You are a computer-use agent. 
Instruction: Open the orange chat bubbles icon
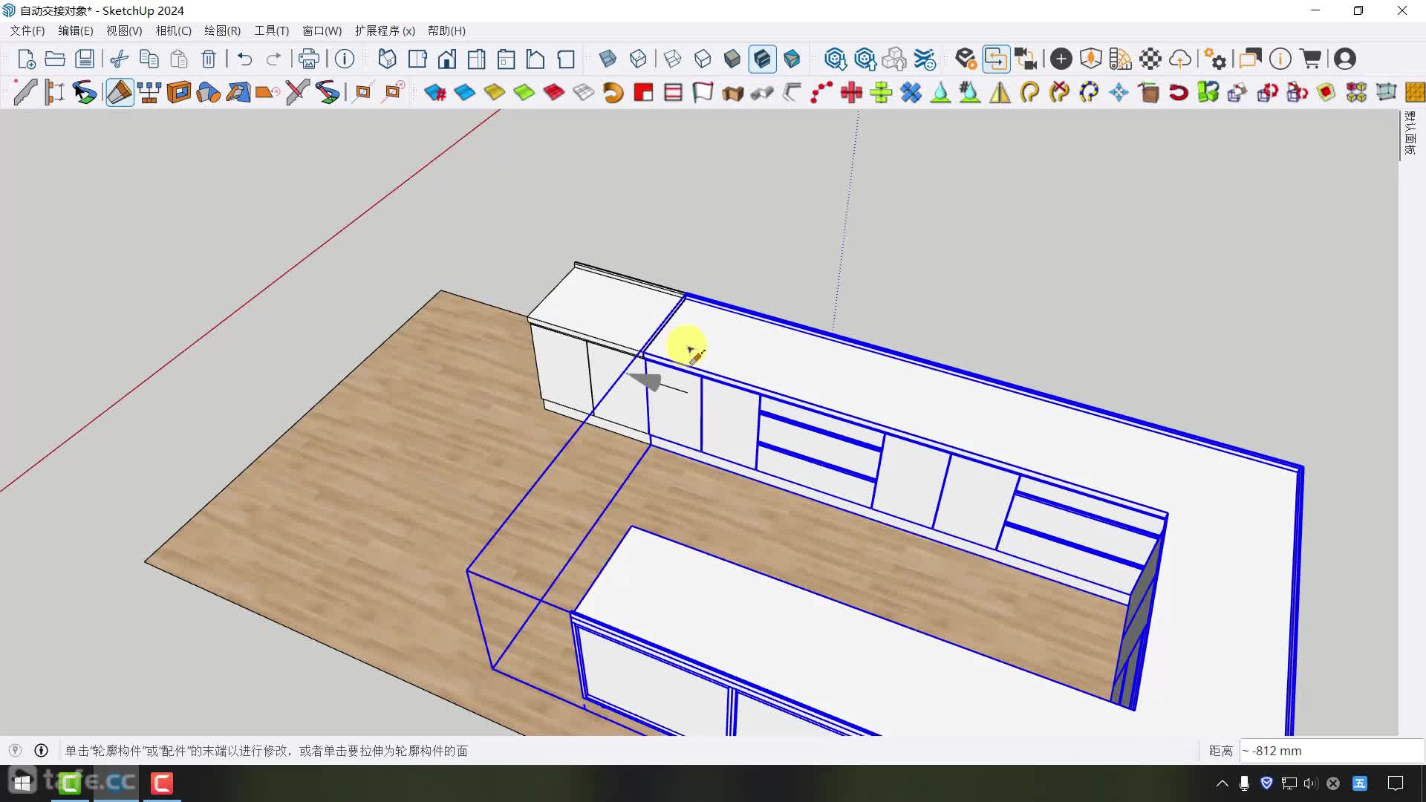click(x=1250, y=59)
